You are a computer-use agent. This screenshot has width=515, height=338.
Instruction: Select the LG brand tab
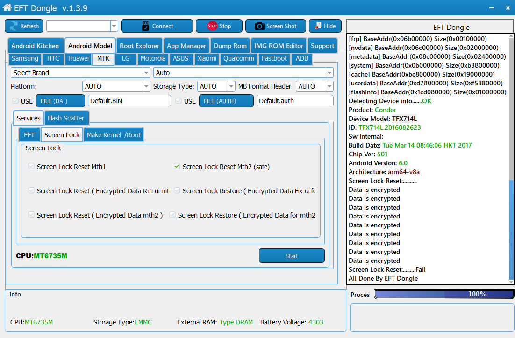125,58
